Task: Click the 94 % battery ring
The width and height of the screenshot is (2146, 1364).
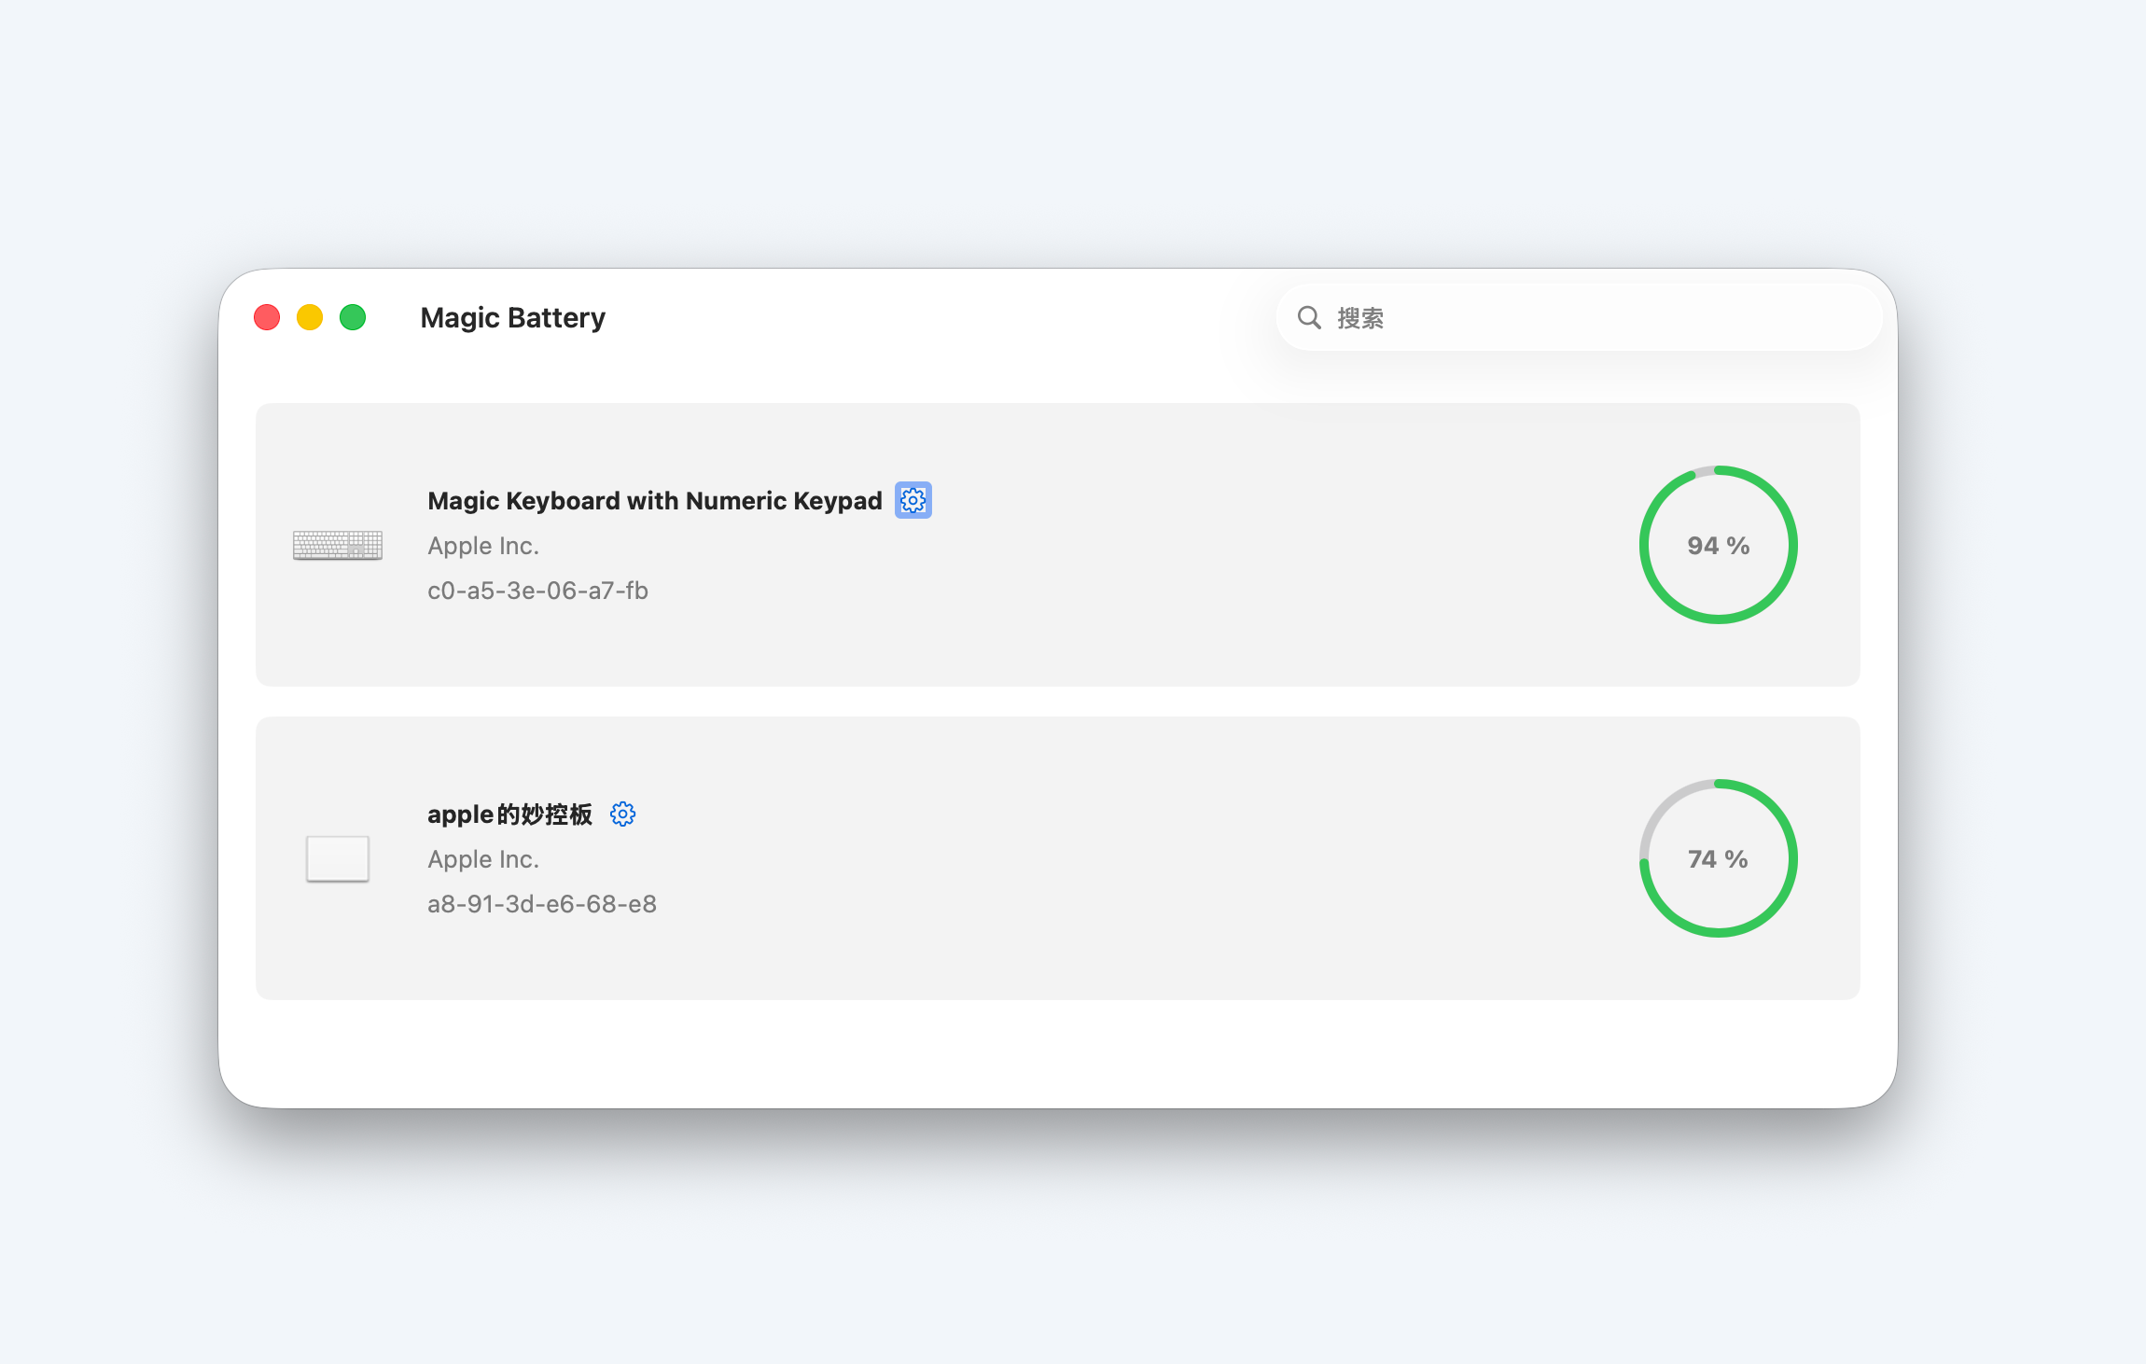Action: point(1718,545)
